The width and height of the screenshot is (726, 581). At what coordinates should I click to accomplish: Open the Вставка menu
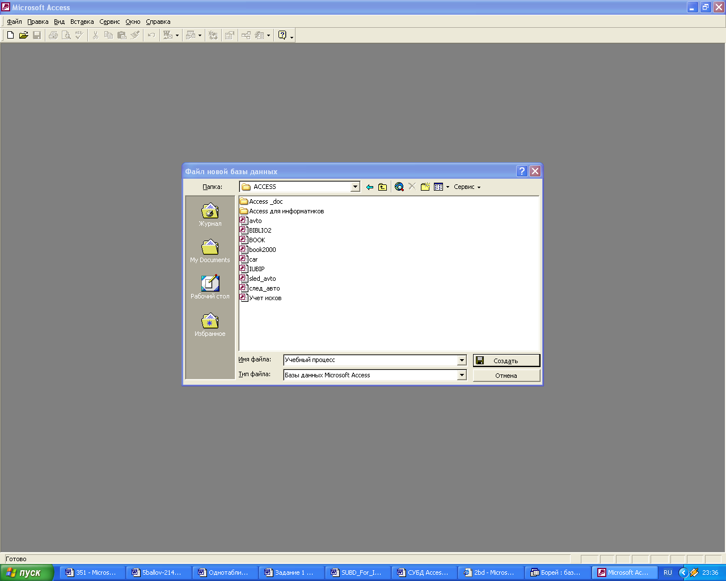(82, 22)
